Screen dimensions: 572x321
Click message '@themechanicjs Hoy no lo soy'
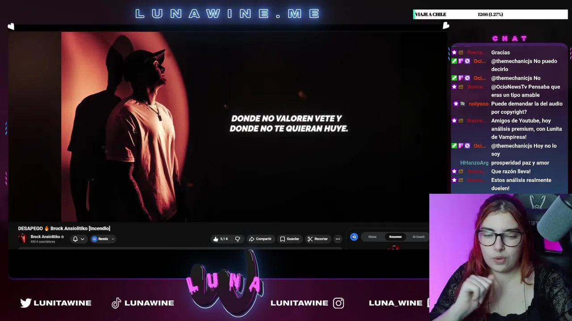point(524,150)
